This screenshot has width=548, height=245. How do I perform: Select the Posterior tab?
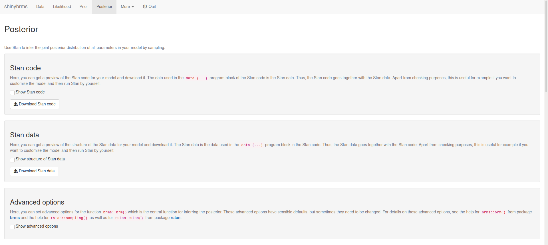pos(104,7)
